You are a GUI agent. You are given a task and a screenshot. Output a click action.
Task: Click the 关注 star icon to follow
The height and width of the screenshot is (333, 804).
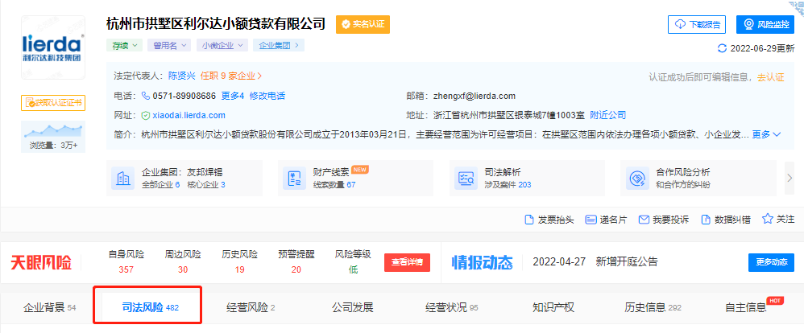pyautogui.click(x=767, y=219)
